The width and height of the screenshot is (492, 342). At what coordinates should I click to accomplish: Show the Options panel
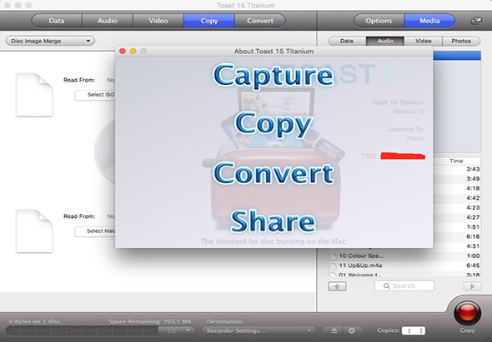coord(379,21)
